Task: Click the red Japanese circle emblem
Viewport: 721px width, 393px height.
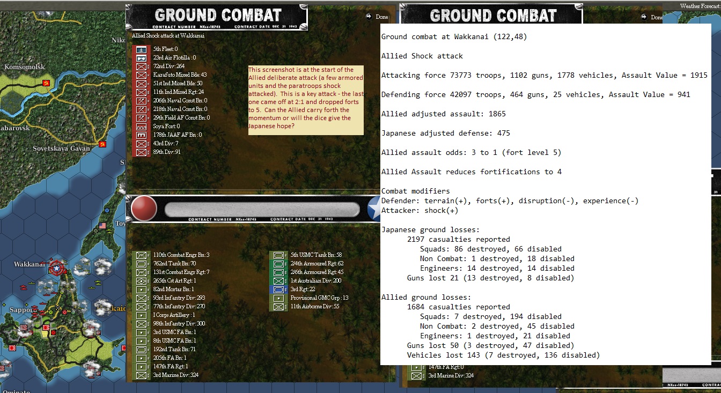Action: point(144,209)
